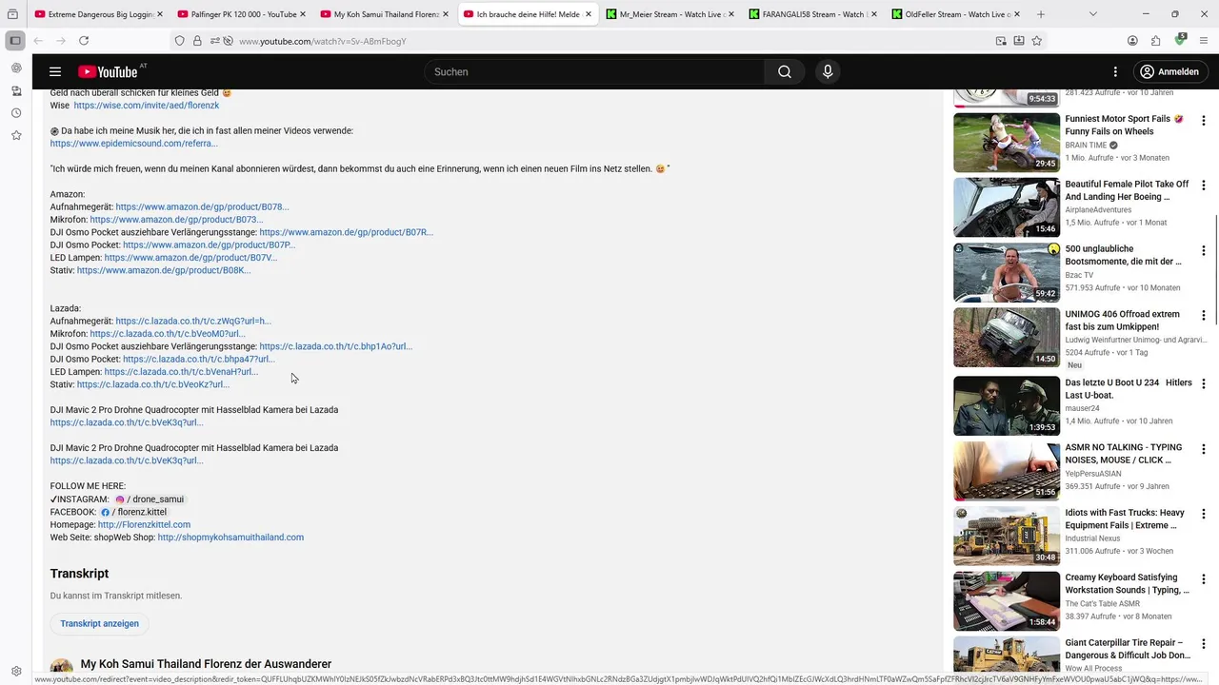Toggle the sidebar panel button
Screen dimensions: 1219x685
coord(15,41)
